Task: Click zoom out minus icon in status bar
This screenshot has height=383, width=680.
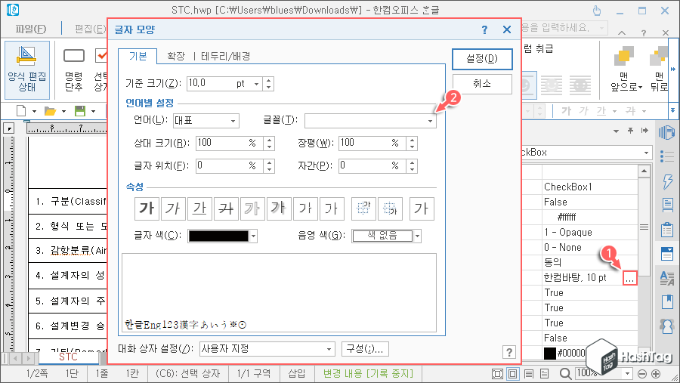Action: [642, 373]
